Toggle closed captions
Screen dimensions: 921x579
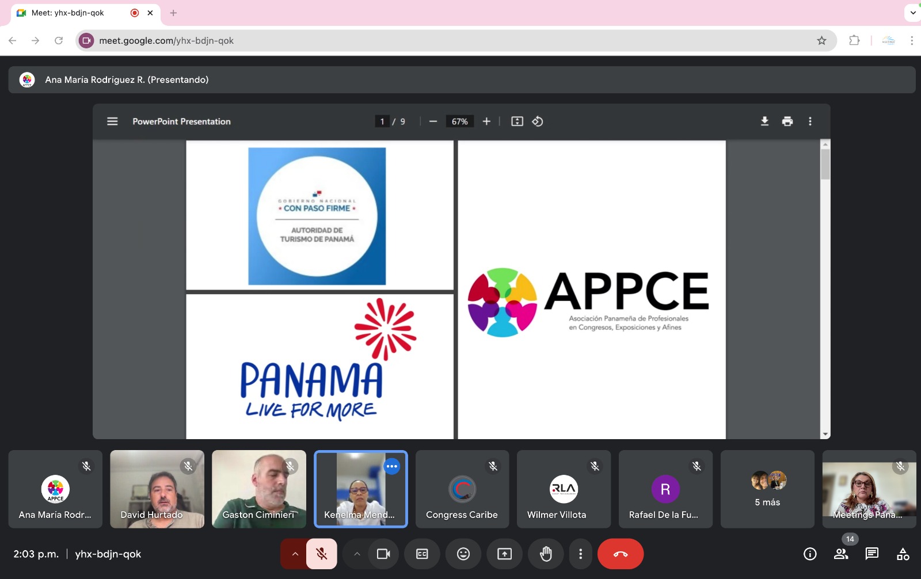(x=422, y=554)
